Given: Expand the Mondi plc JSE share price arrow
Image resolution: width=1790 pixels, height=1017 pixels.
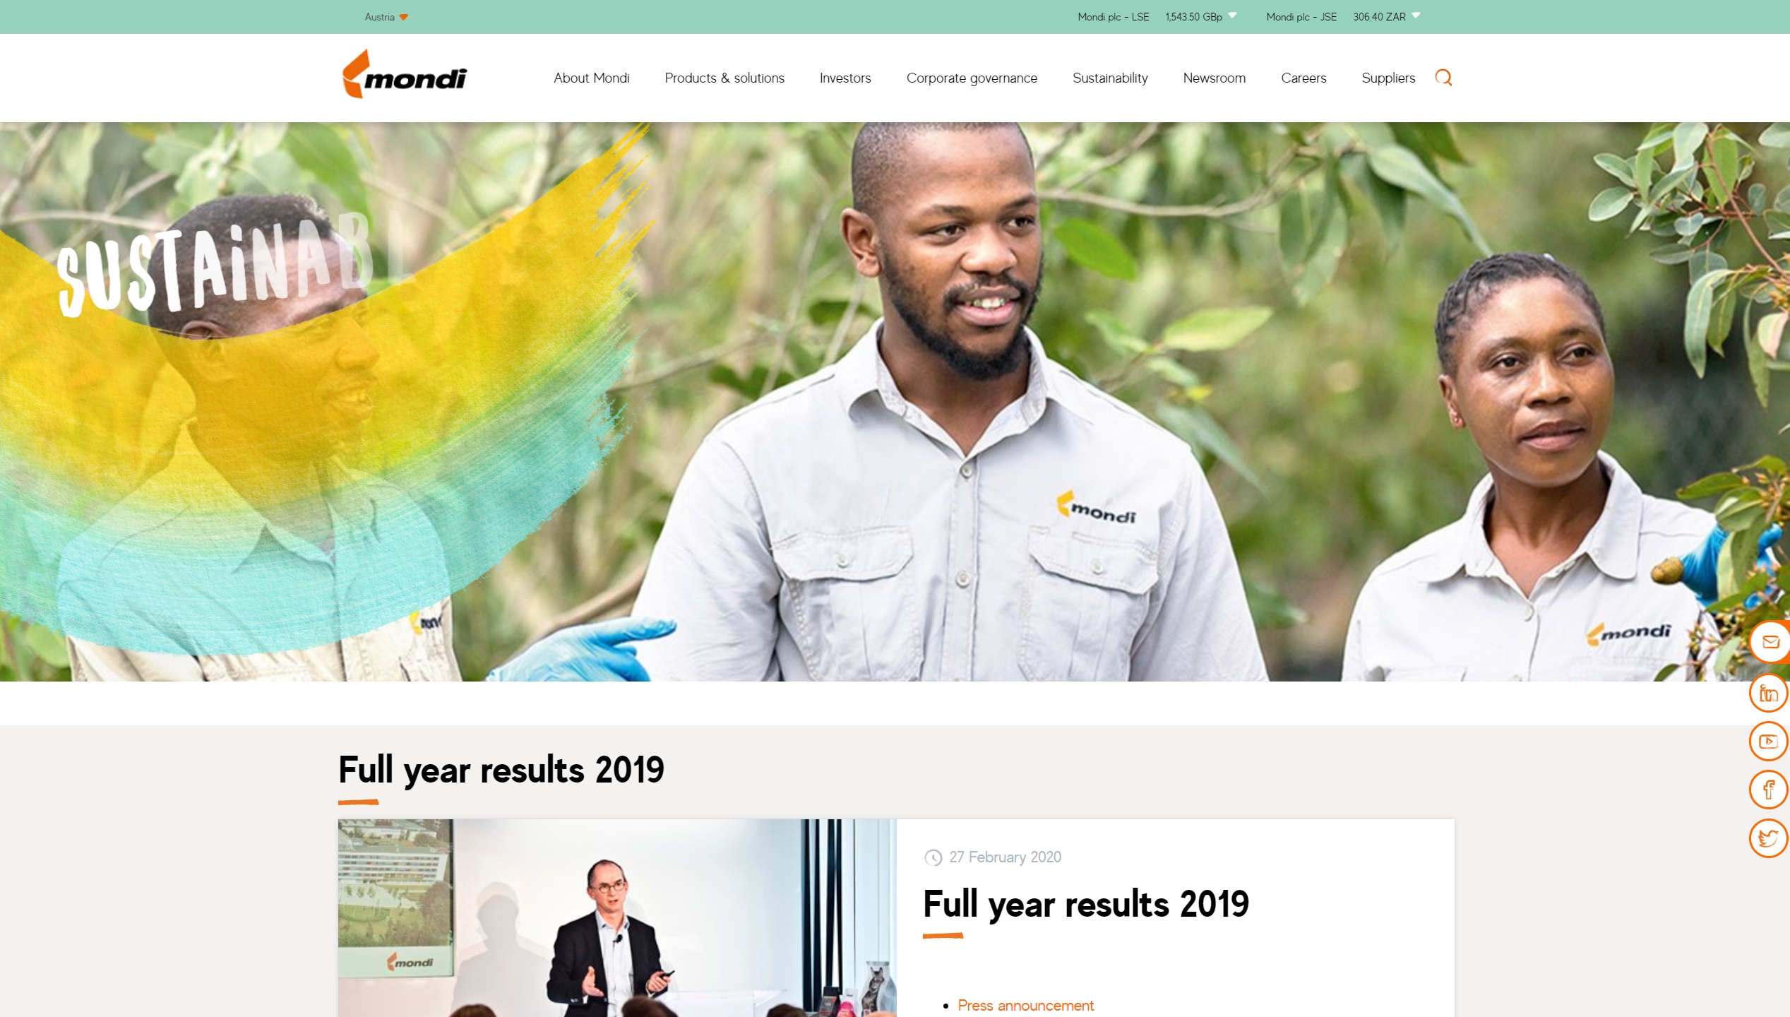Looking at the screenshot, I should 1416,16.
